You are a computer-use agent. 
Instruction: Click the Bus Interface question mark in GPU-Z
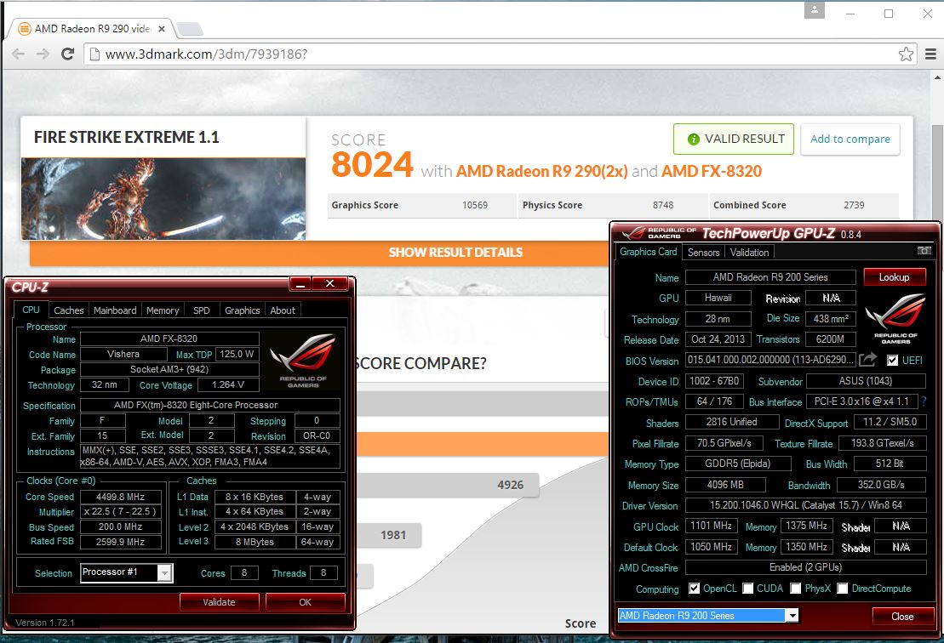924,401
